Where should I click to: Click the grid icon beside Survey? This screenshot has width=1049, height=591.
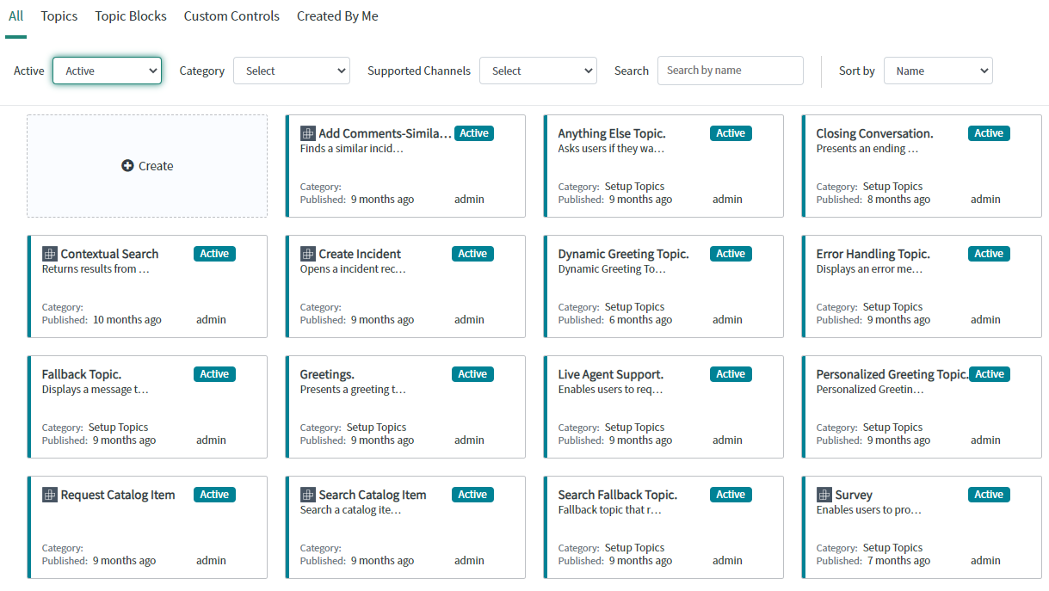[824, 495]
